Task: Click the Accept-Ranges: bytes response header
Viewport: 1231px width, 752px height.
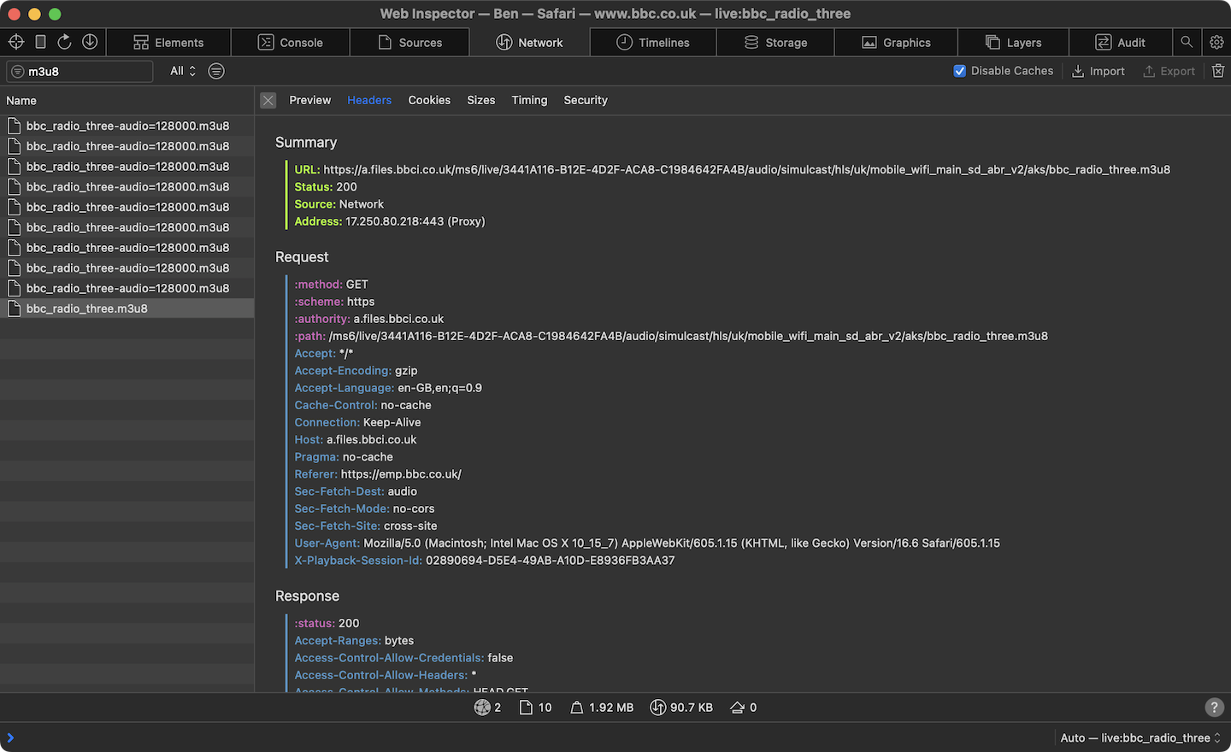Action: click(354, 641)
